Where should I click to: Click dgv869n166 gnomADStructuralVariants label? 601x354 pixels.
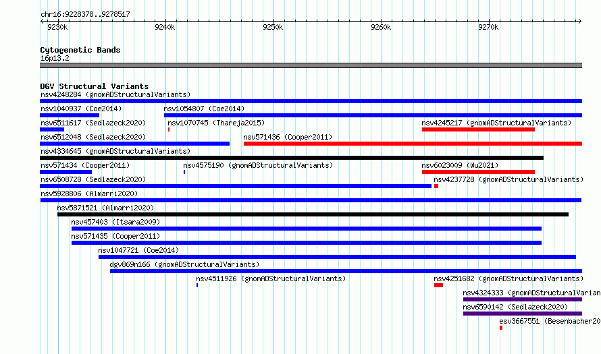click(184, 264)
